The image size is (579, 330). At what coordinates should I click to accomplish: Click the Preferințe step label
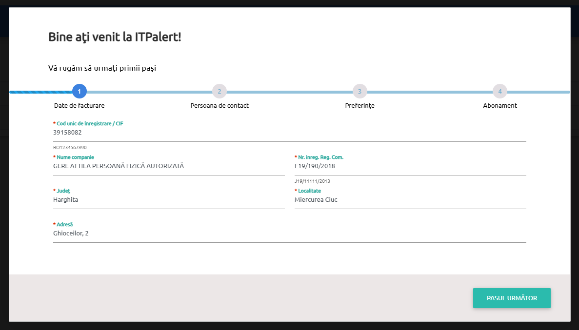click(359, 106)
